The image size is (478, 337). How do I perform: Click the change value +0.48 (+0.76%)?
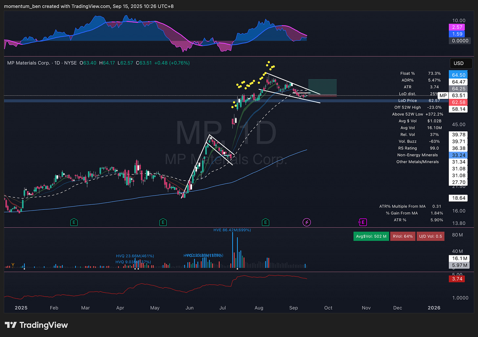click(x=172, y=63)
